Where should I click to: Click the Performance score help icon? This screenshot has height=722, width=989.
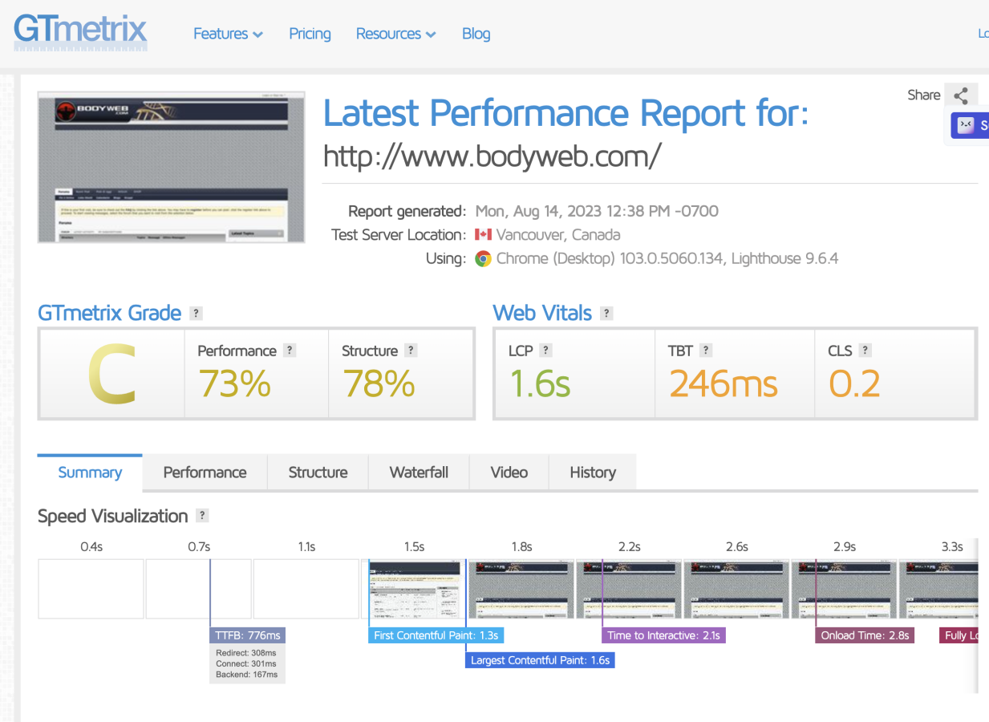click(290, 351)
